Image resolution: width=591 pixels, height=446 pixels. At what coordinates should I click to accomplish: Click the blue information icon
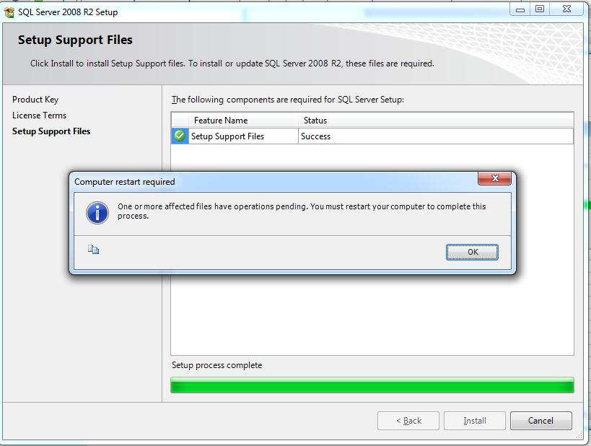[x=97, y=213]
